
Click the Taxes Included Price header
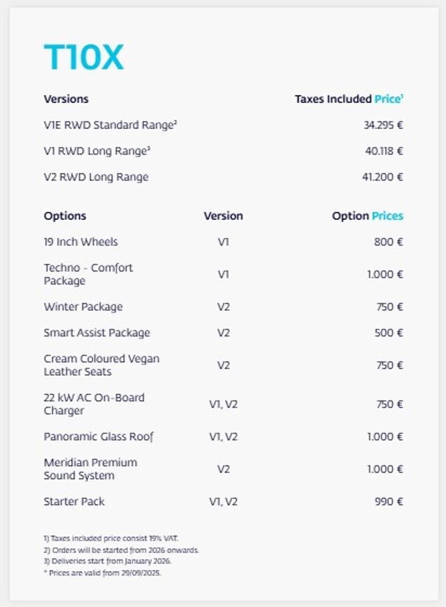[349, 99]
